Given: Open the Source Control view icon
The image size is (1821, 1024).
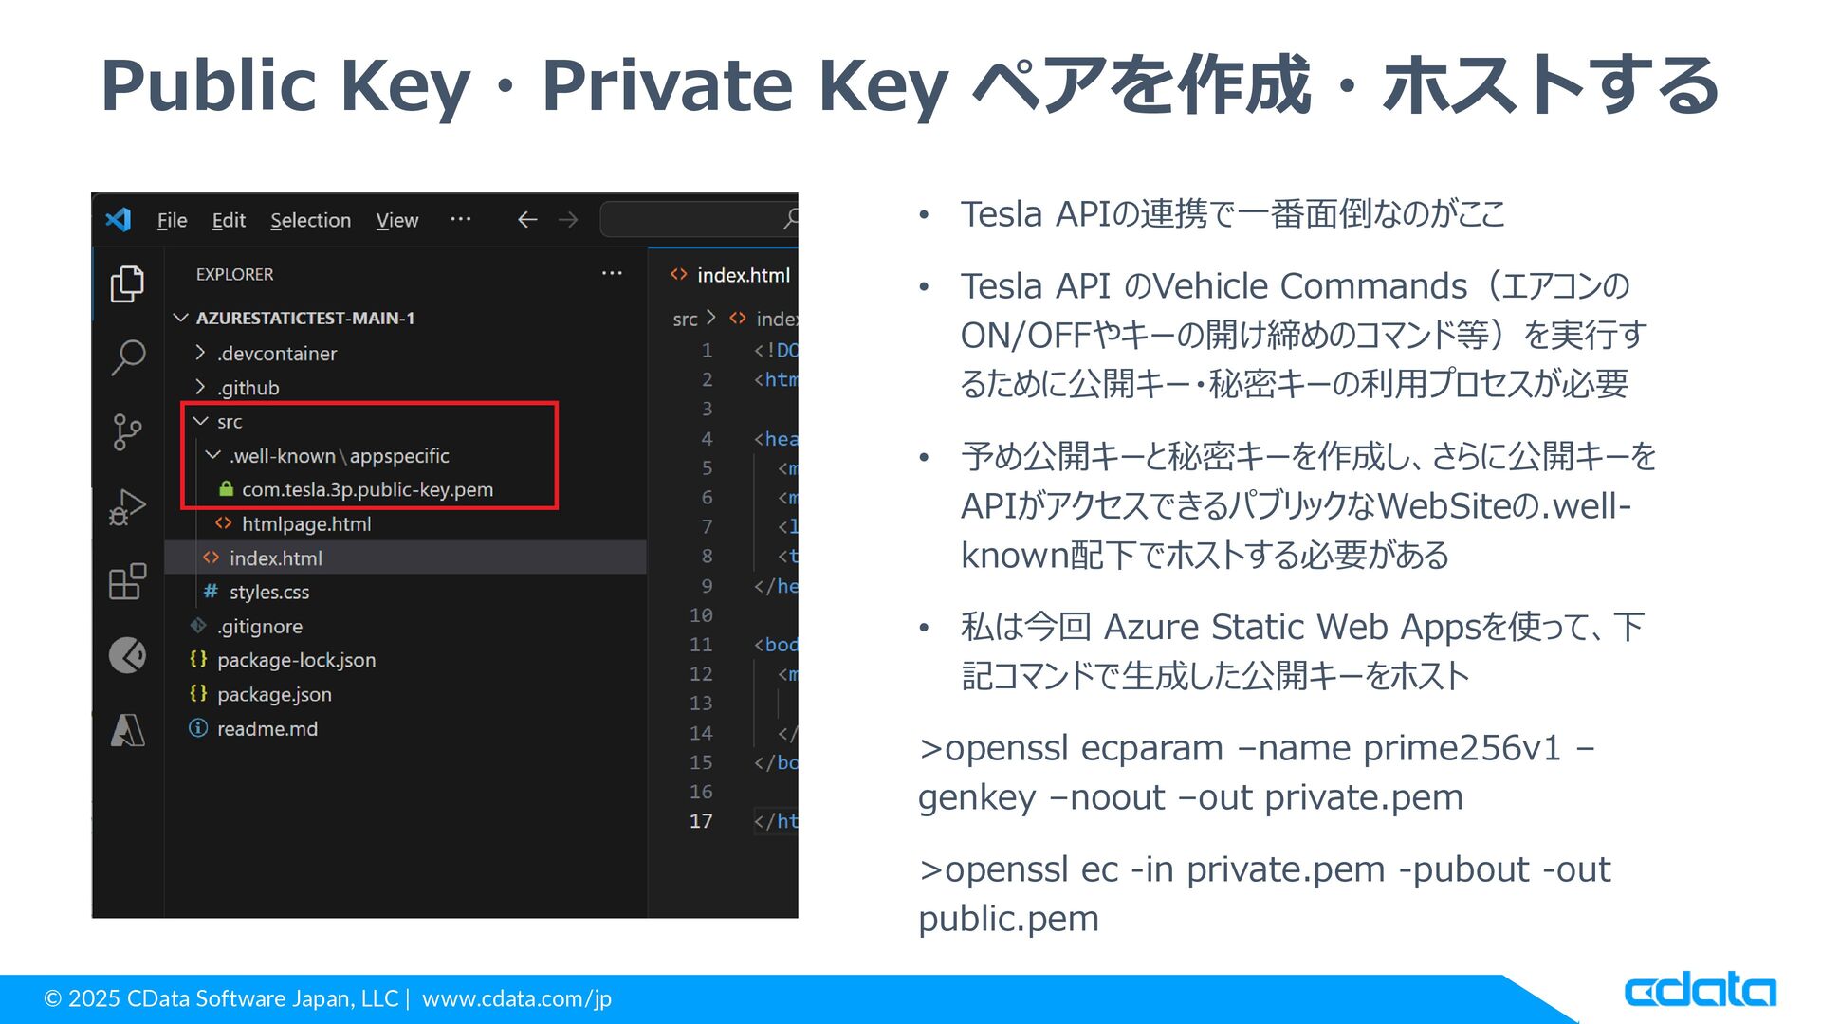Looking at the screenshot, I should click(127, 432).
